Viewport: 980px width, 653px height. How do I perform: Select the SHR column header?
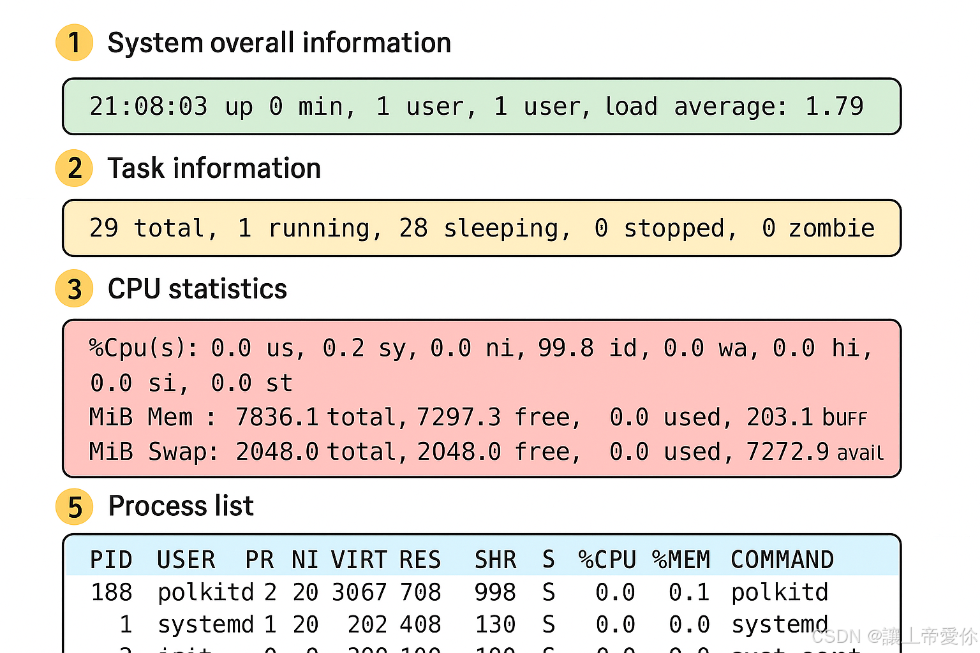pos(496,560)
